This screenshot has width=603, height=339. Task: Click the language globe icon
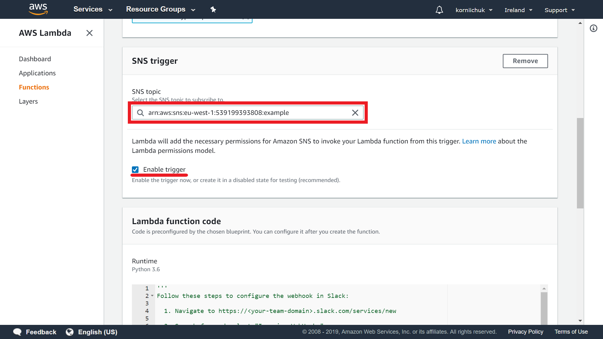tap(70, 332)
